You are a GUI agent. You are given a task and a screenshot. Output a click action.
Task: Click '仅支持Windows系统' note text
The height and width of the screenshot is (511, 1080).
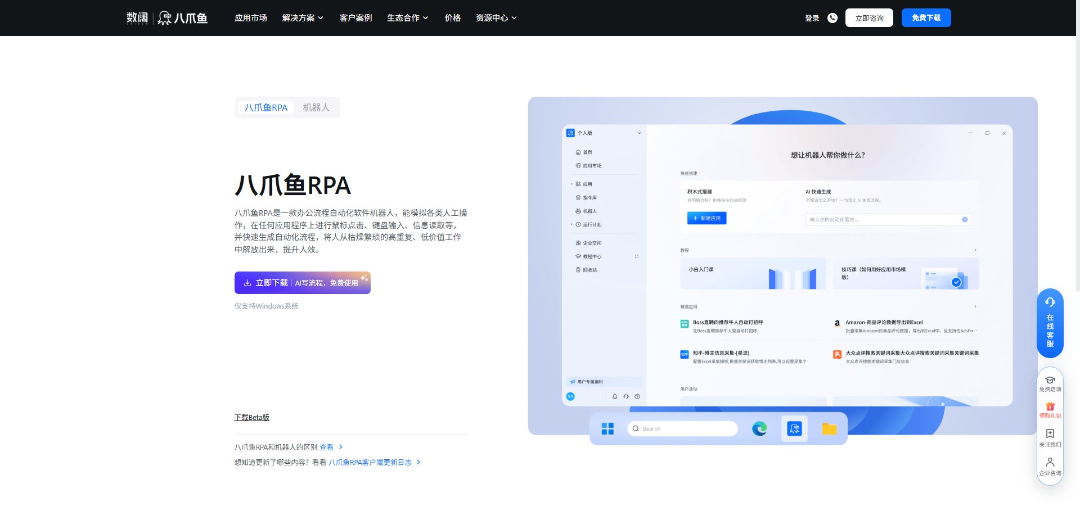pyautogui.click(x=266, y=306)
